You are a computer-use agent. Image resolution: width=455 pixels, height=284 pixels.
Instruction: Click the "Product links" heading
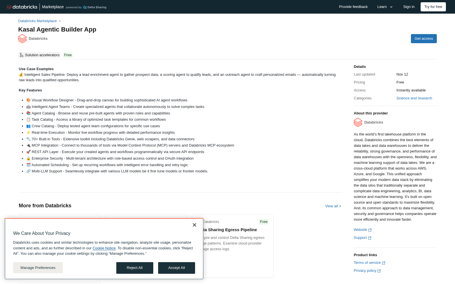[x=365, y=255]
